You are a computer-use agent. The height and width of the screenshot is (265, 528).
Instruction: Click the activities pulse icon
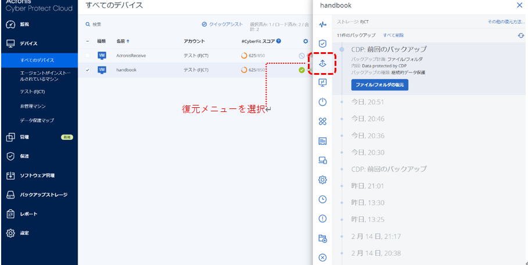323,24
